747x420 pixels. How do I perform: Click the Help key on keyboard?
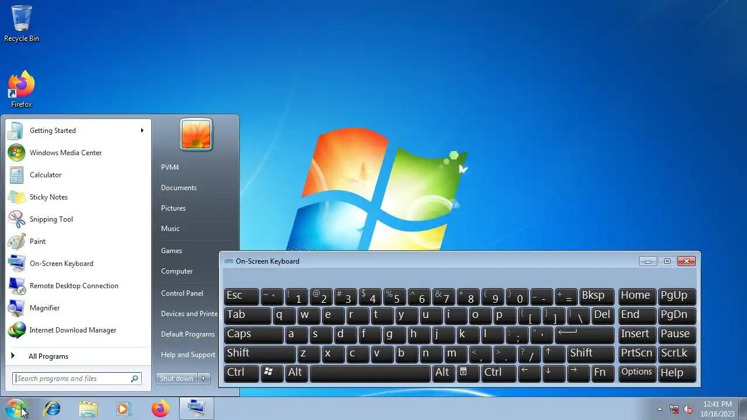677,373
